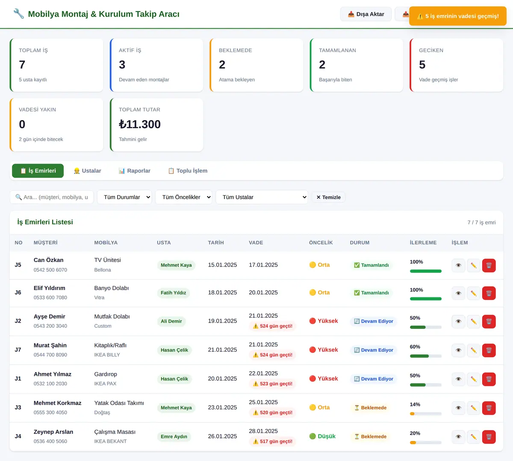
Task: Edit Ayşe Demir's order J2
Action: tap(474, 321)
